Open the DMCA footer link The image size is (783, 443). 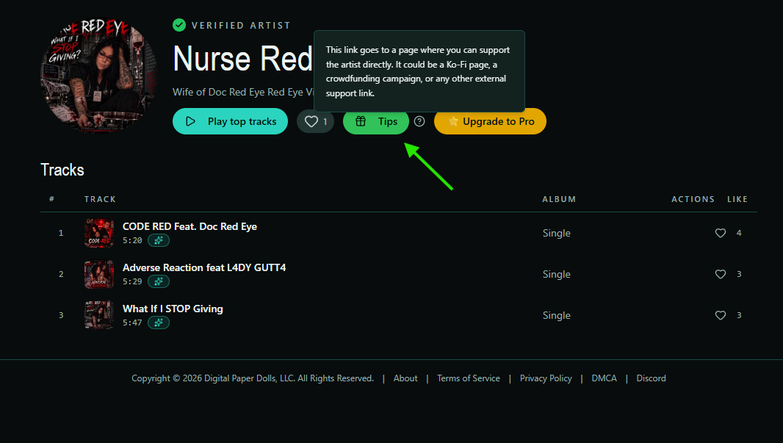[x=605, y=378]
